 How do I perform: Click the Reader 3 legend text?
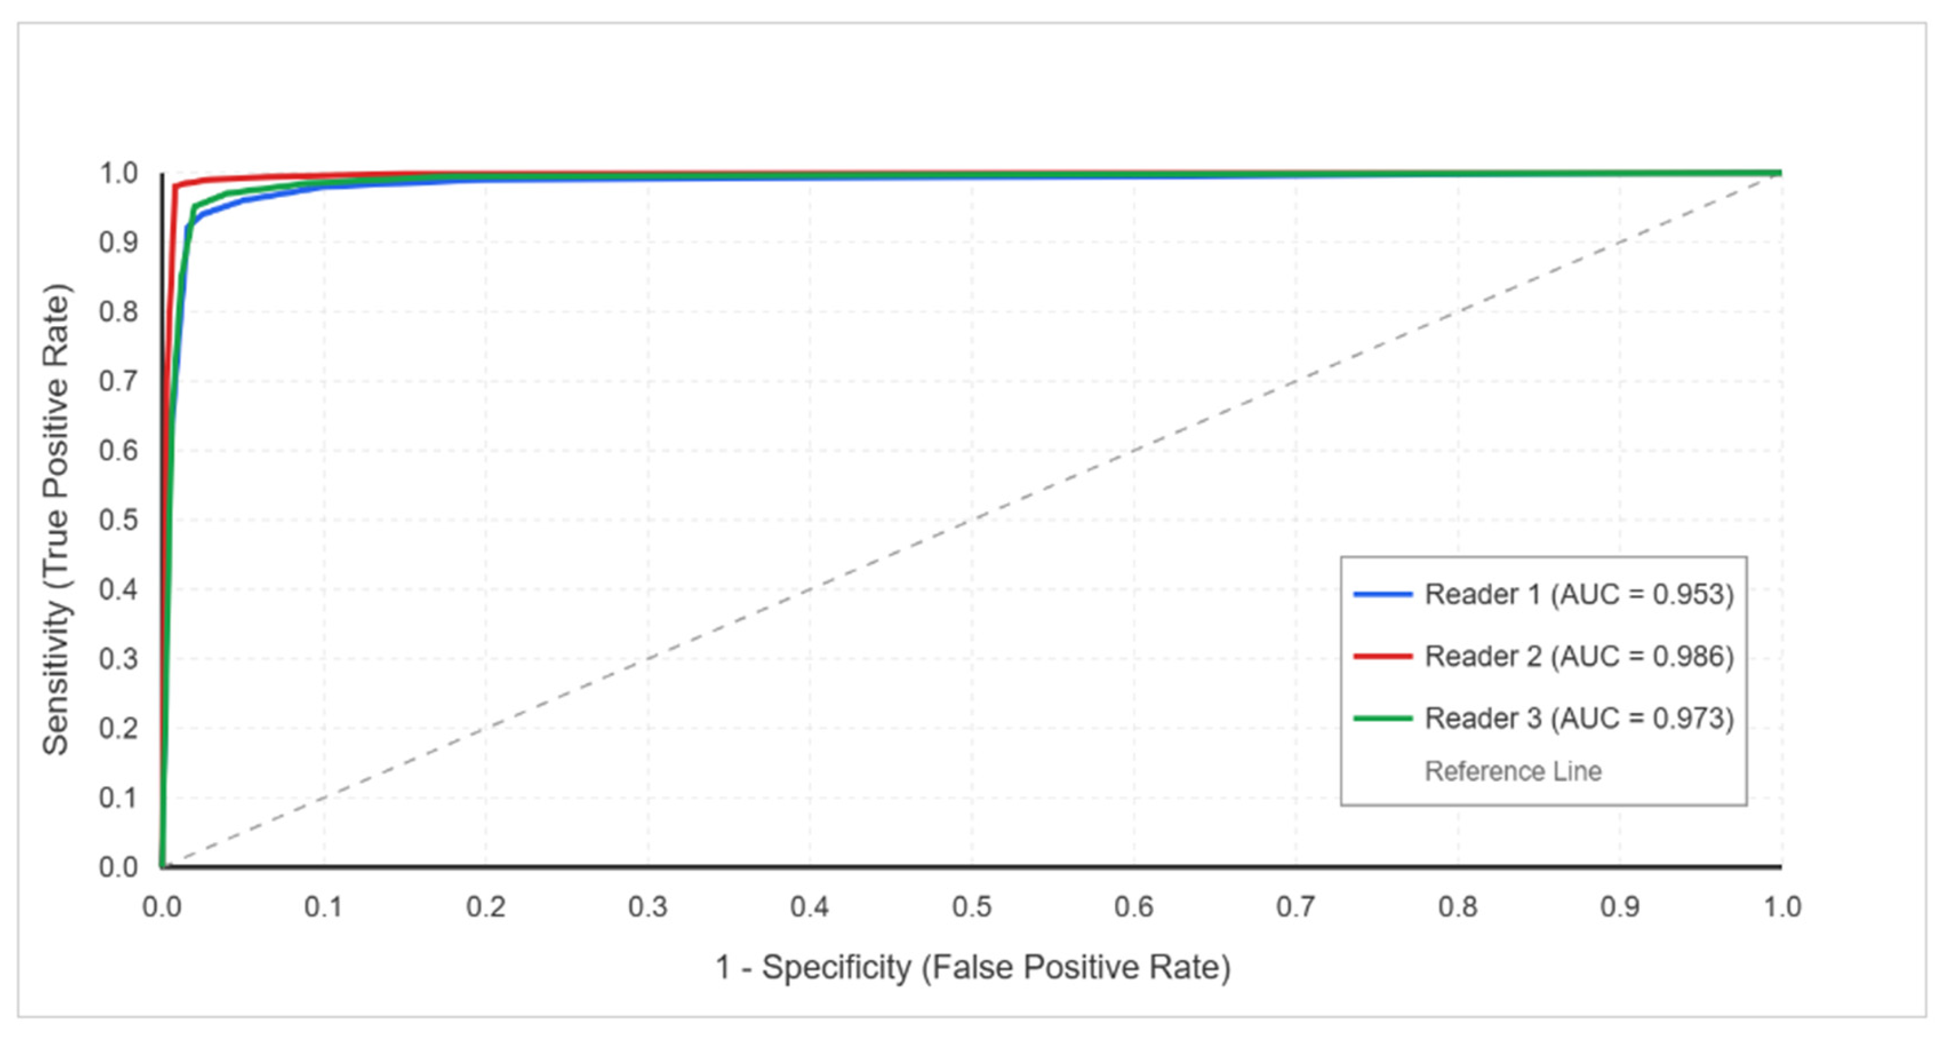(x=1578, y=718)
